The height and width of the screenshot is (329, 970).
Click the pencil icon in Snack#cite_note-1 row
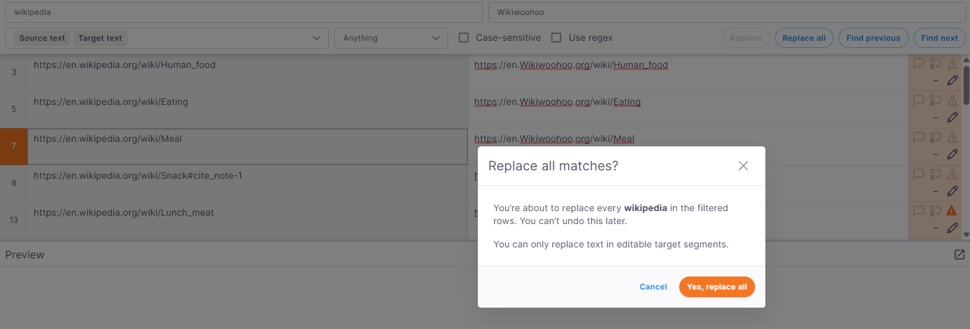pos(952,192)
